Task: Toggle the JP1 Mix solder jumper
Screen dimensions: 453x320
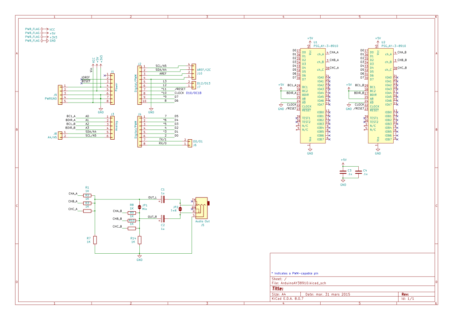Action: pyautogui.click(x=140, y=207)
